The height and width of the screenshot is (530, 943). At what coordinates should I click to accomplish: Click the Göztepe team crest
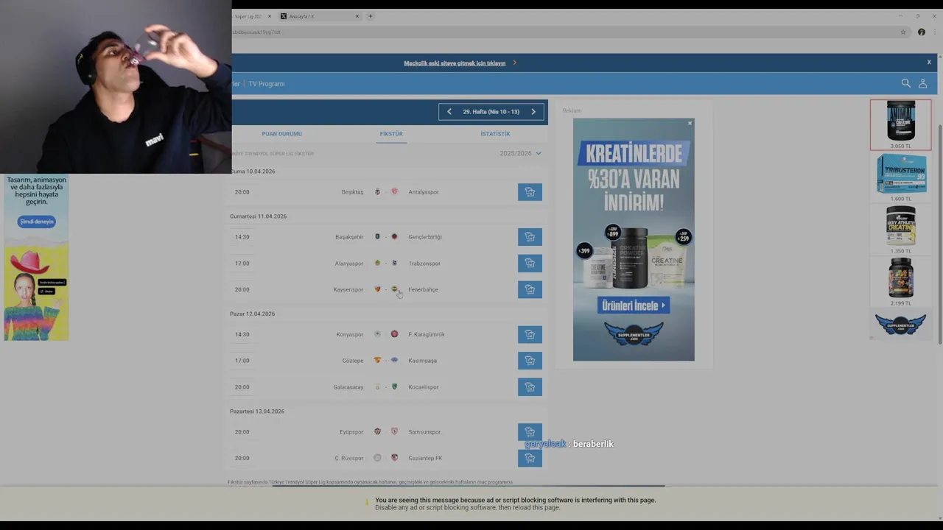click(378, 361)
